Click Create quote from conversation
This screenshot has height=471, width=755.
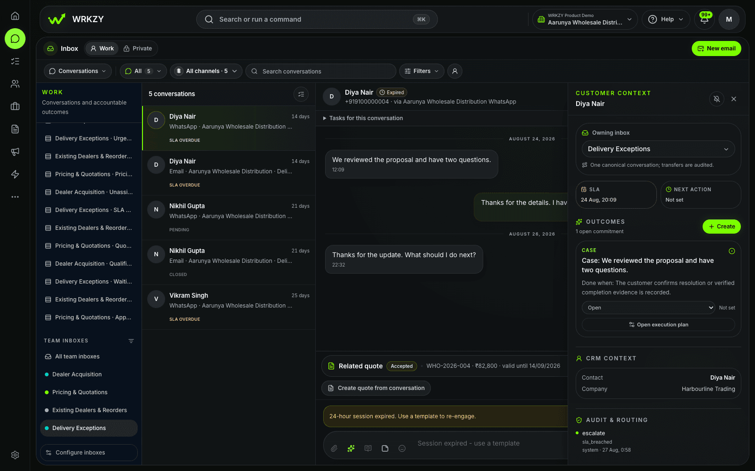click(x=376, y=388)
